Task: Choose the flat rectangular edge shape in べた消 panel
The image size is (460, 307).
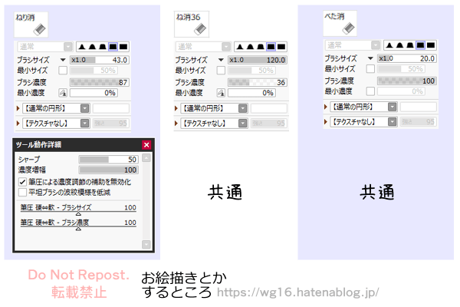Action: point(431,45)
